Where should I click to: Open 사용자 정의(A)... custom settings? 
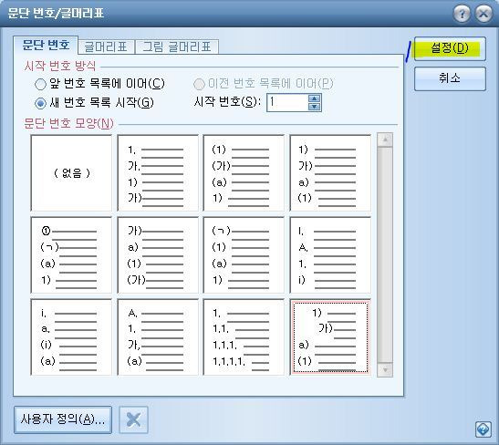[63, 419]
